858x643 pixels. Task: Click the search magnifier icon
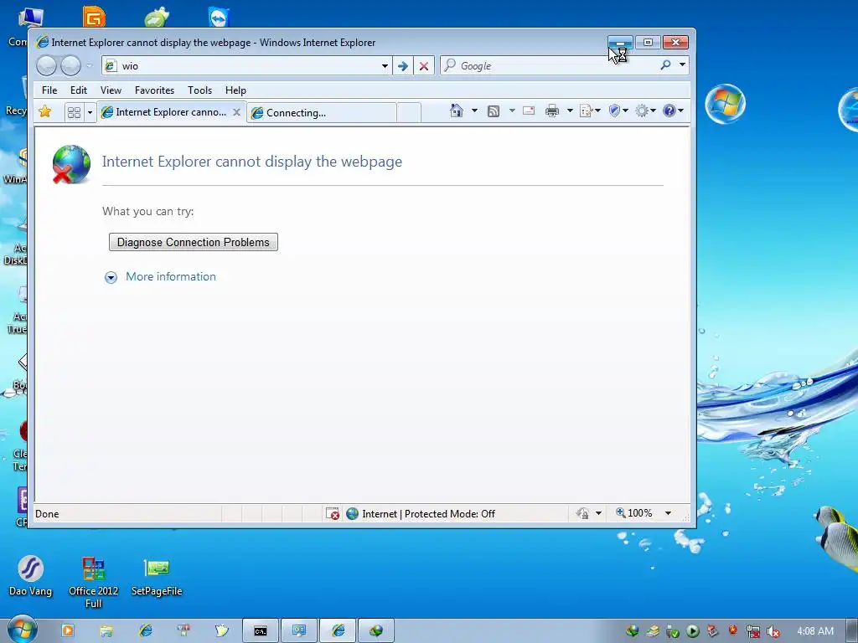click(x=665, y=65)
